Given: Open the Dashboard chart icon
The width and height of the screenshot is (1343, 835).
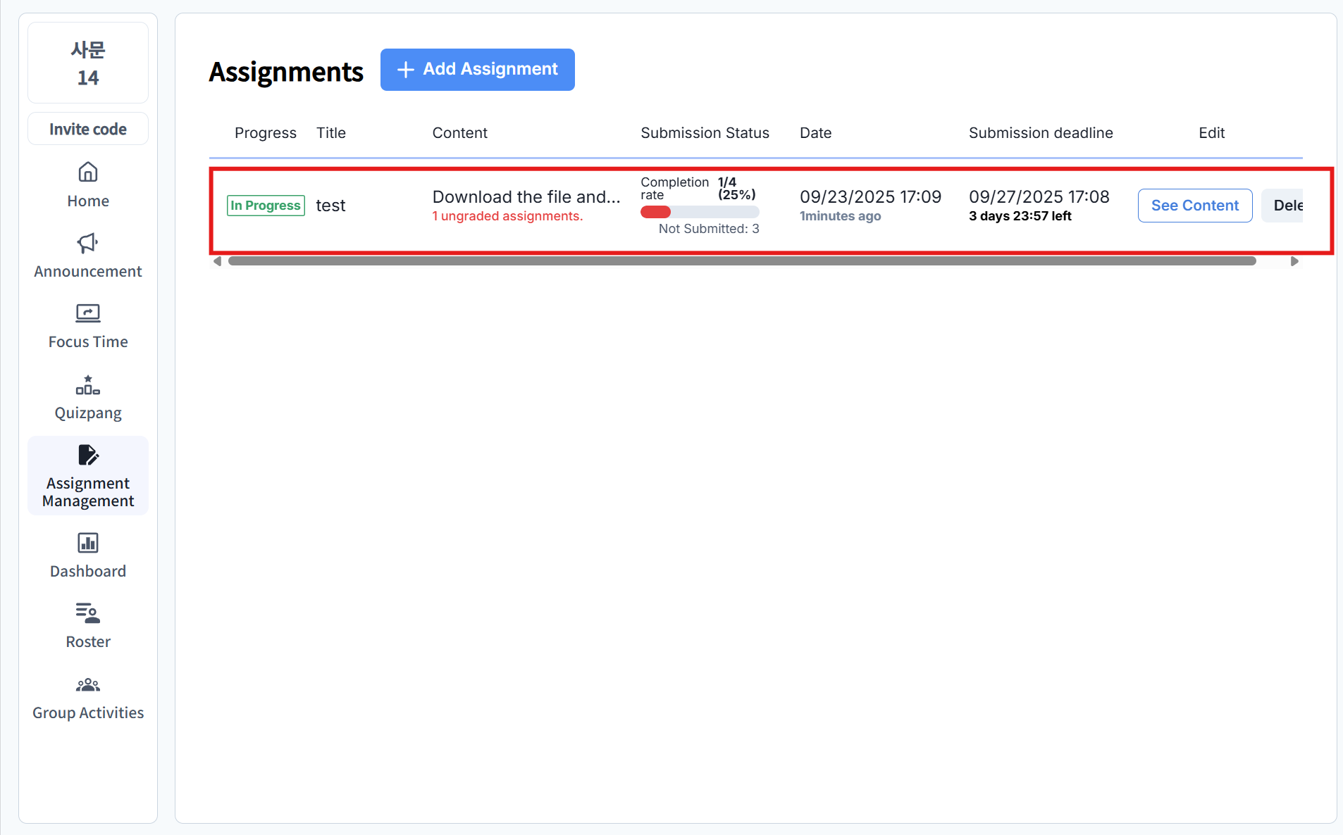Looking at the screenshot, I should pyautogui.click(x=87, y=543).
